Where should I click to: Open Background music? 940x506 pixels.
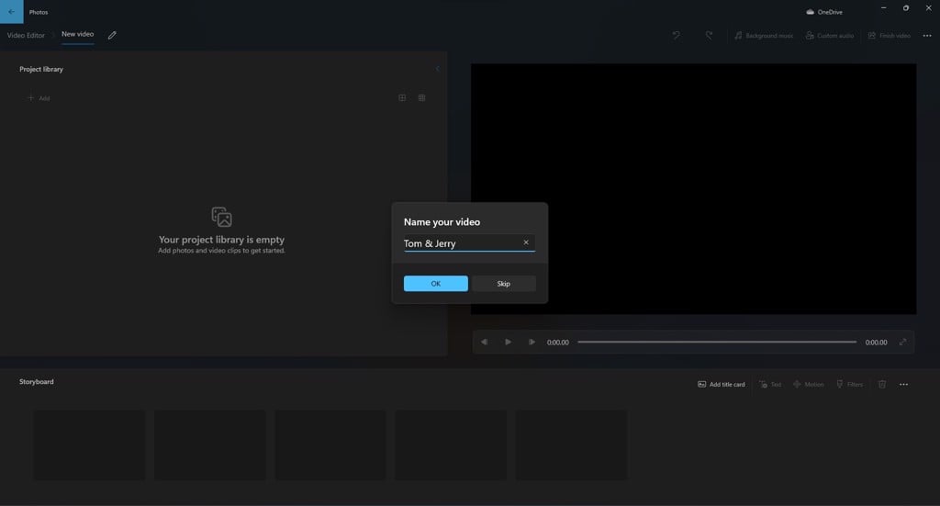tap(763, 36)
